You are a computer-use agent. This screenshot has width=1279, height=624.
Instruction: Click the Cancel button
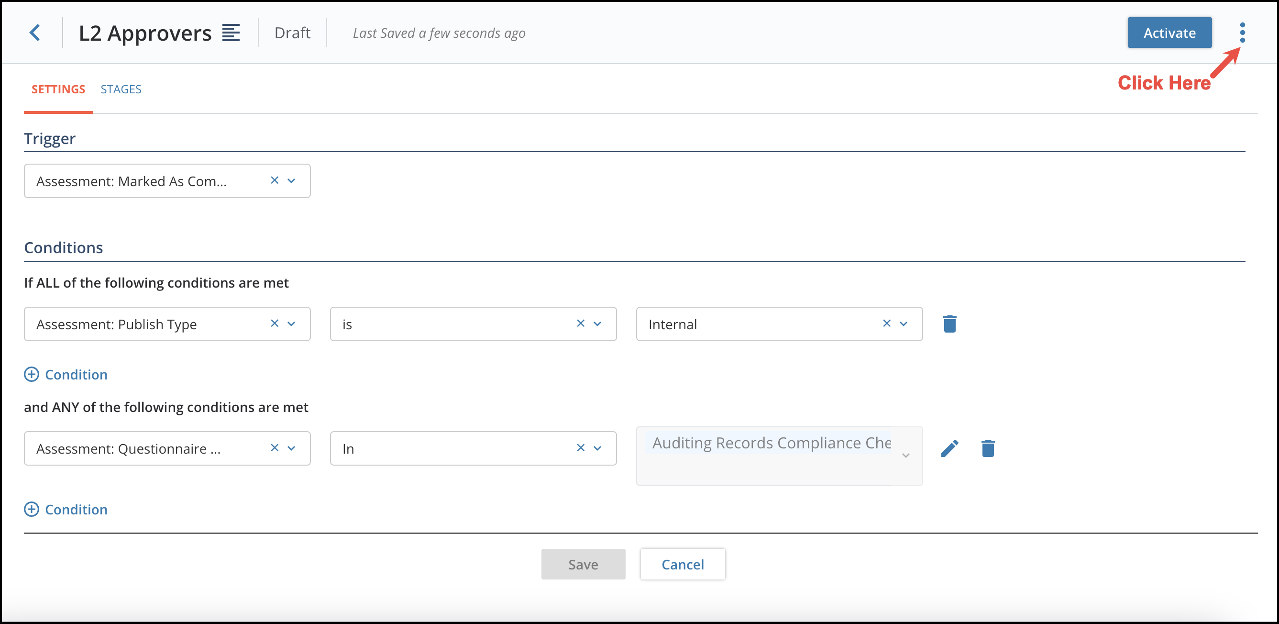point(683,564)
